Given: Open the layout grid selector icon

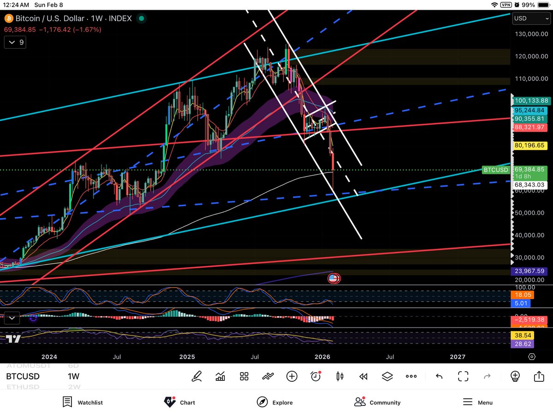Looking at the screenshot, I should click(244, 376).
